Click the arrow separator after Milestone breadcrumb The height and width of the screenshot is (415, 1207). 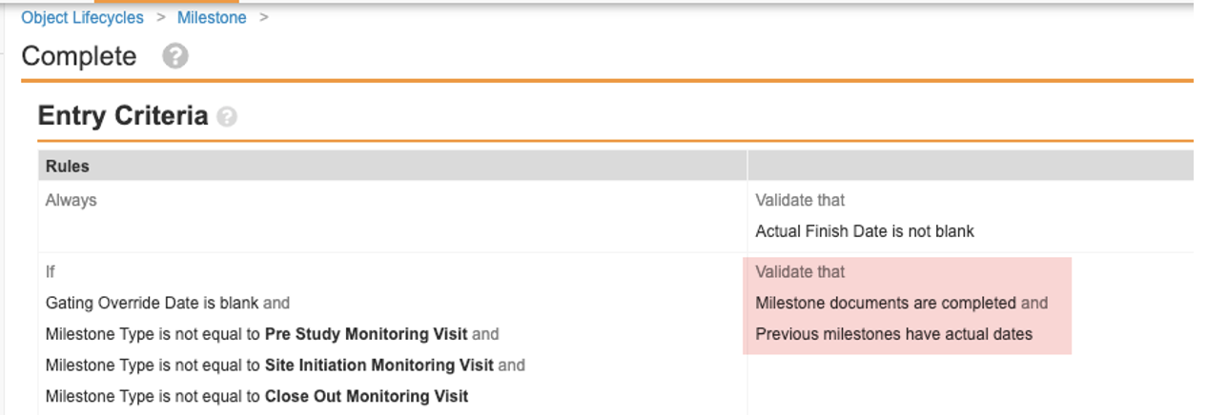point(264,18)
